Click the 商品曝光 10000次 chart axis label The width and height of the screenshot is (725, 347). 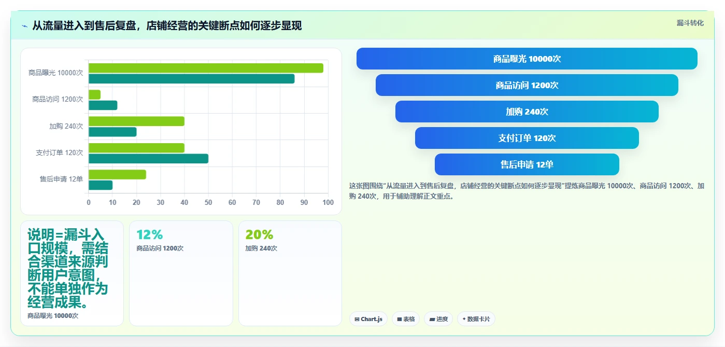tap(55, 73)
